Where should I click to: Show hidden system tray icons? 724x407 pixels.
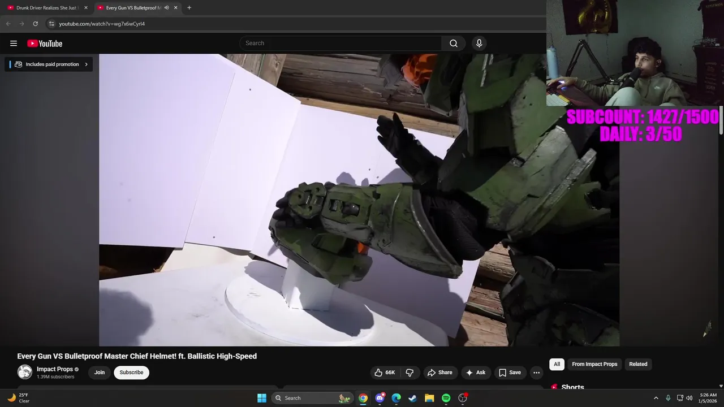coord(656,398)
